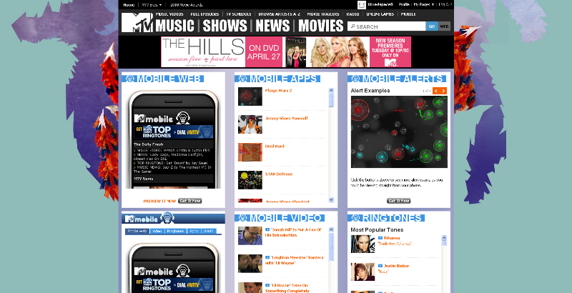Show previous alert example with left arrow
The width and height of the screenshot is (572, 293).
(x=435, y=91)
